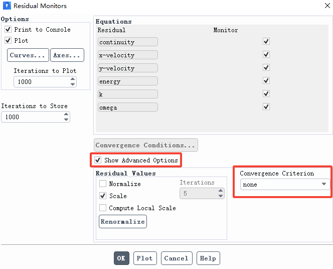
Task: Decrease the Iterations to Store value
Action: (x=66, y=120)
